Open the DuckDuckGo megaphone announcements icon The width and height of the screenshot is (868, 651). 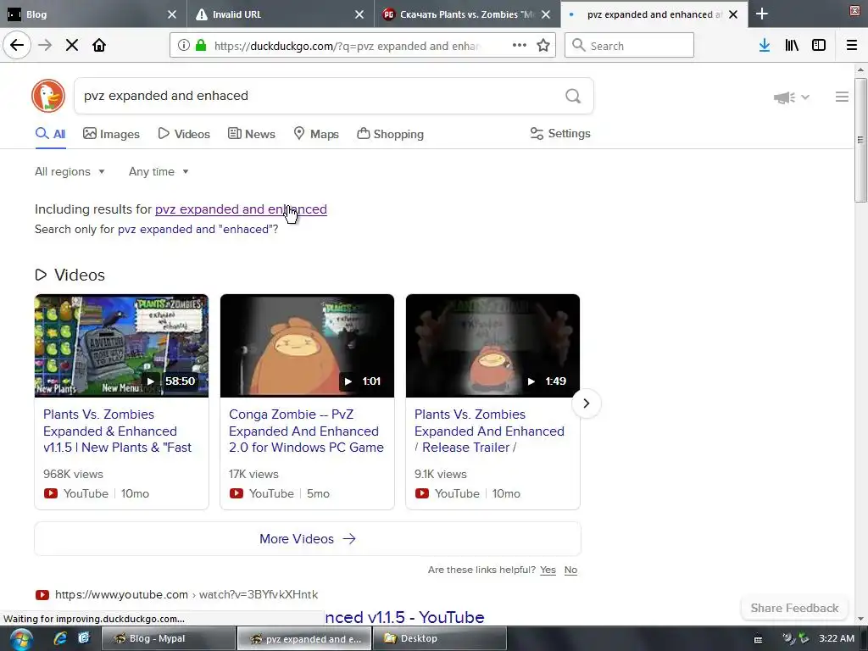(x=784, y=97)
